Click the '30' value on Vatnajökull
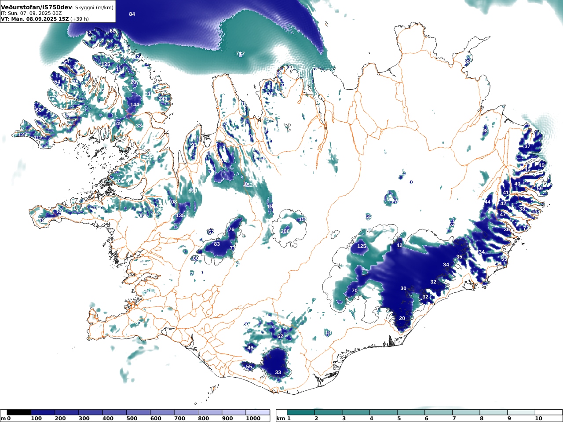563x422 pixels. (403, 289)
